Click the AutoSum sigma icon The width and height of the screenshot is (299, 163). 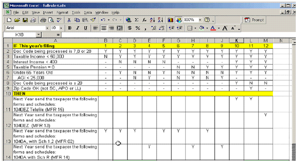137,20
